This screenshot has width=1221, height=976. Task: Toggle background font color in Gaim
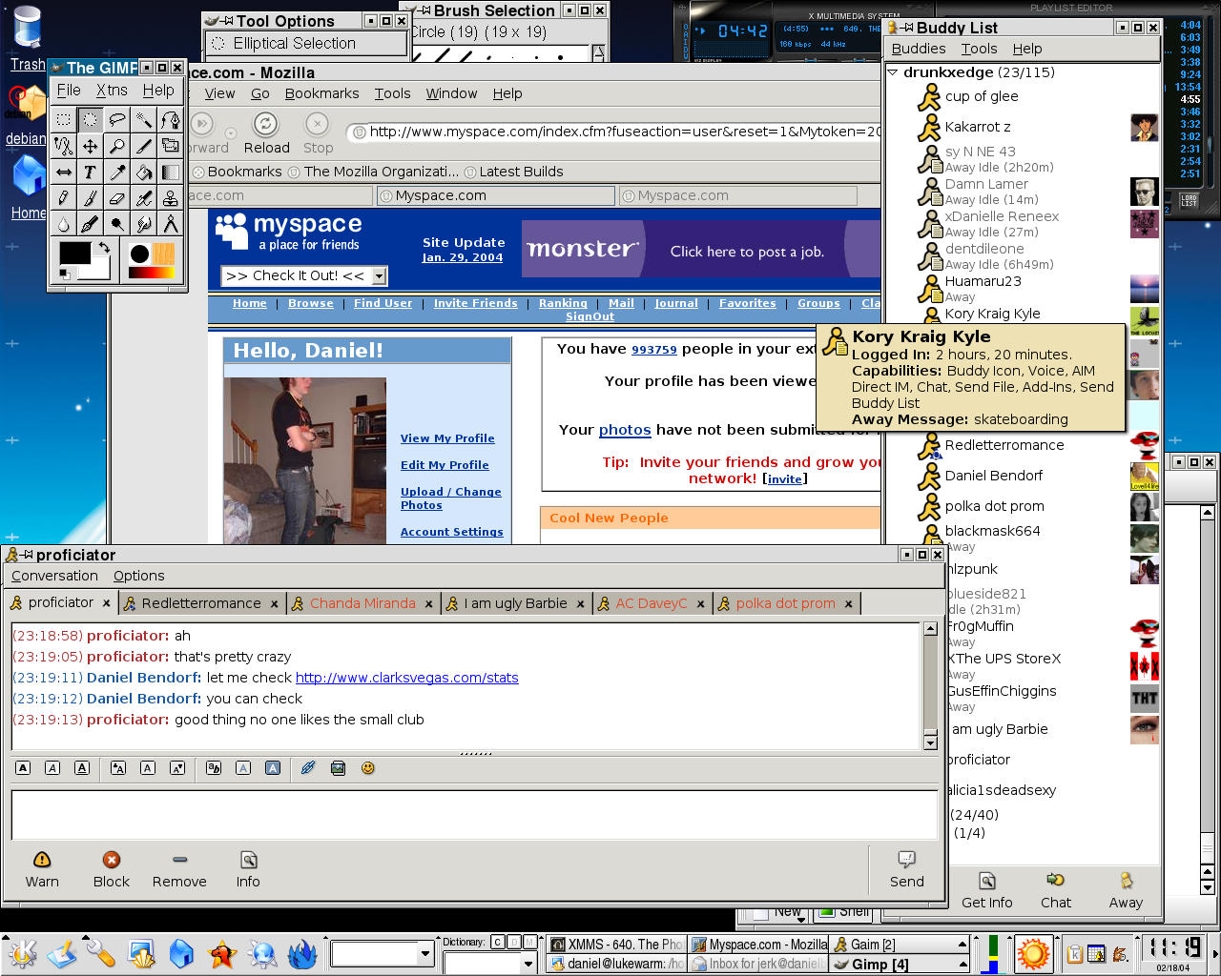[x=273, y=768]
